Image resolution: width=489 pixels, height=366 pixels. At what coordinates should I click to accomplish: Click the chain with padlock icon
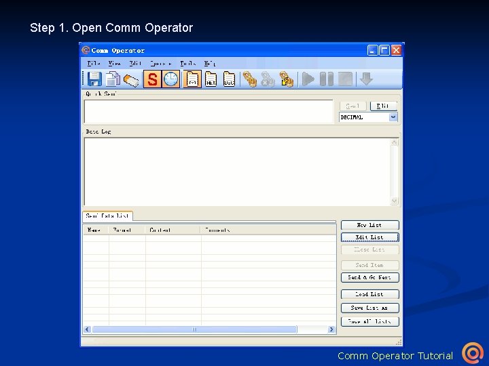pos(287,79)
